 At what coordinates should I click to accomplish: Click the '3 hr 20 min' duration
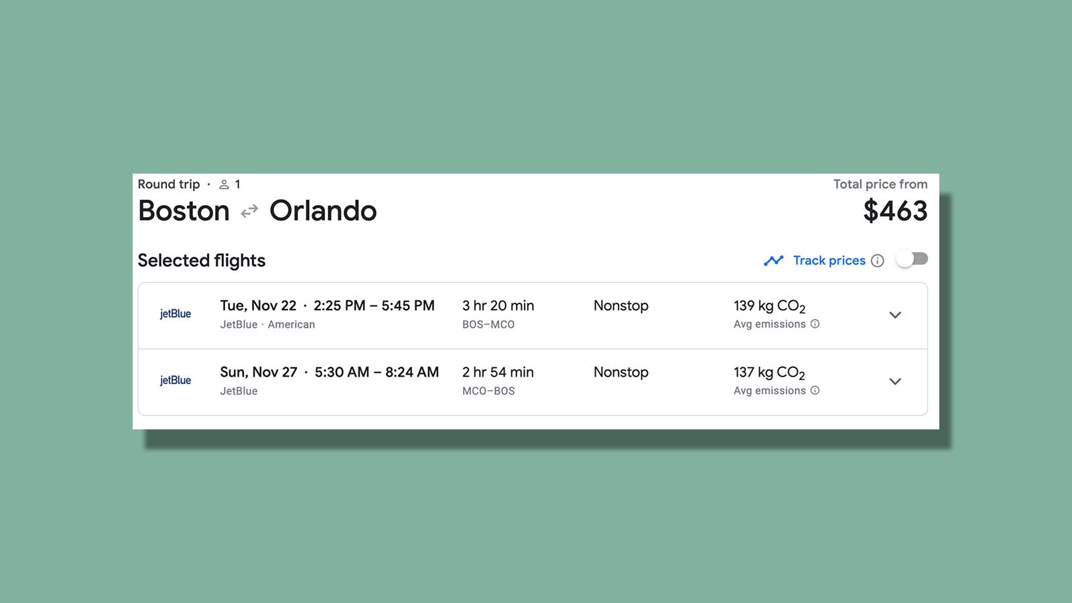498,306
